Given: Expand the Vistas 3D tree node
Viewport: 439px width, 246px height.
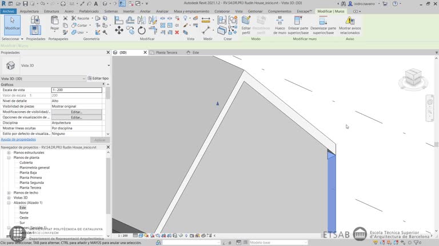Looking at the screenshot, I should point(9,198).
